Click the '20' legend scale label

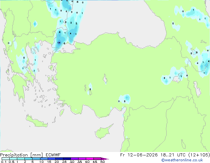pyautogui.click(x=57, y=162)
